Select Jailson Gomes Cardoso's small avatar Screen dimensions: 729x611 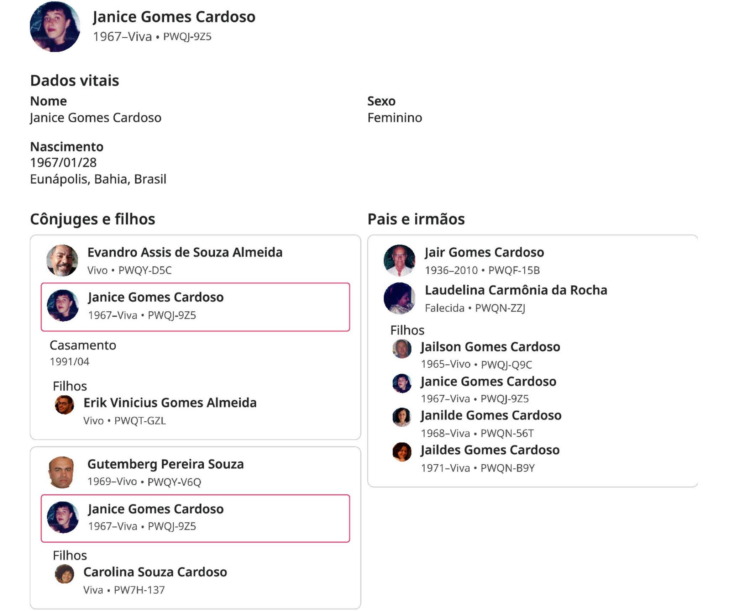(402, 349)
